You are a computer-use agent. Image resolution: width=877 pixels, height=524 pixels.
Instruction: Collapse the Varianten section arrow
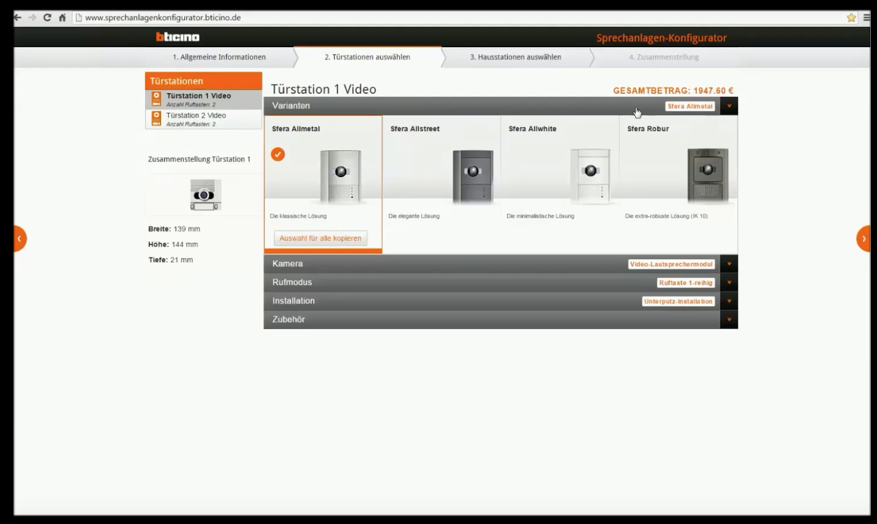[x=729, y=106]
